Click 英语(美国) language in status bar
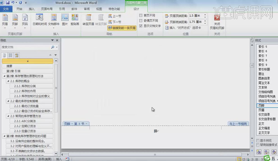Viewport: 278px width, 161px height. (45, 159)
